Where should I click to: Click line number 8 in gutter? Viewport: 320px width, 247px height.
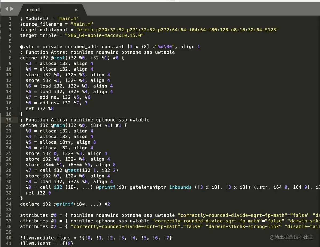10,58
